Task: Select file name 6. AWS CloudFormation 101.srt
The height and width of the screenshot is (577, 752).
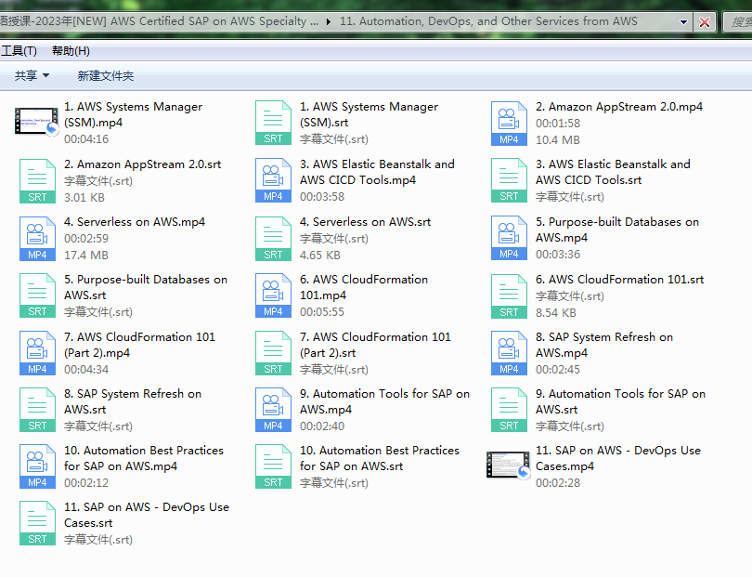Action: coord(619,280)
